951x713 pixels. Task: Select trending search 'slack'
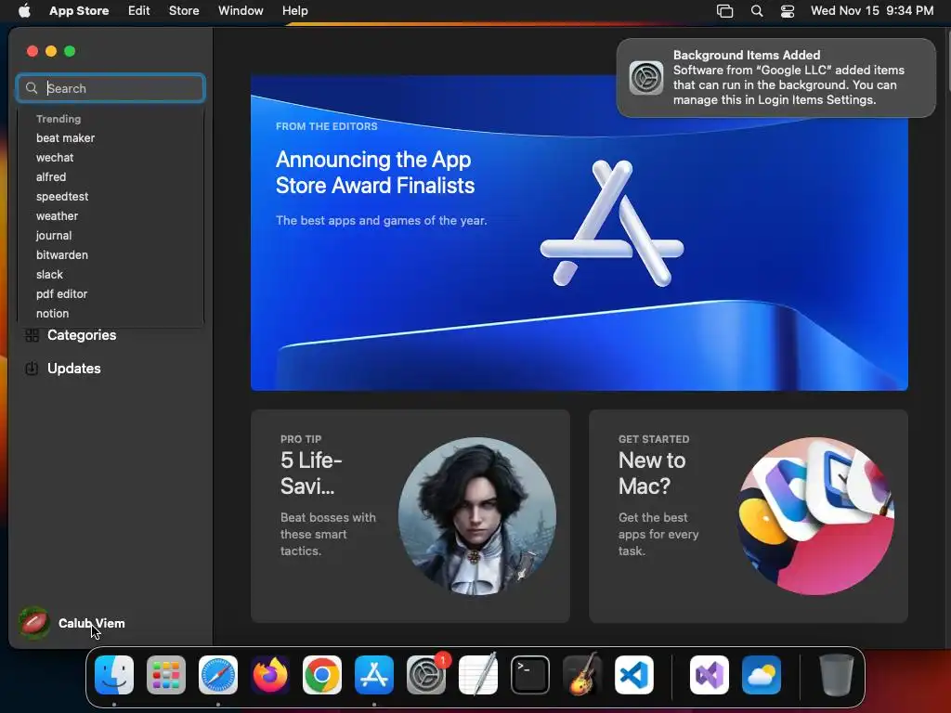tap(49, 274)
